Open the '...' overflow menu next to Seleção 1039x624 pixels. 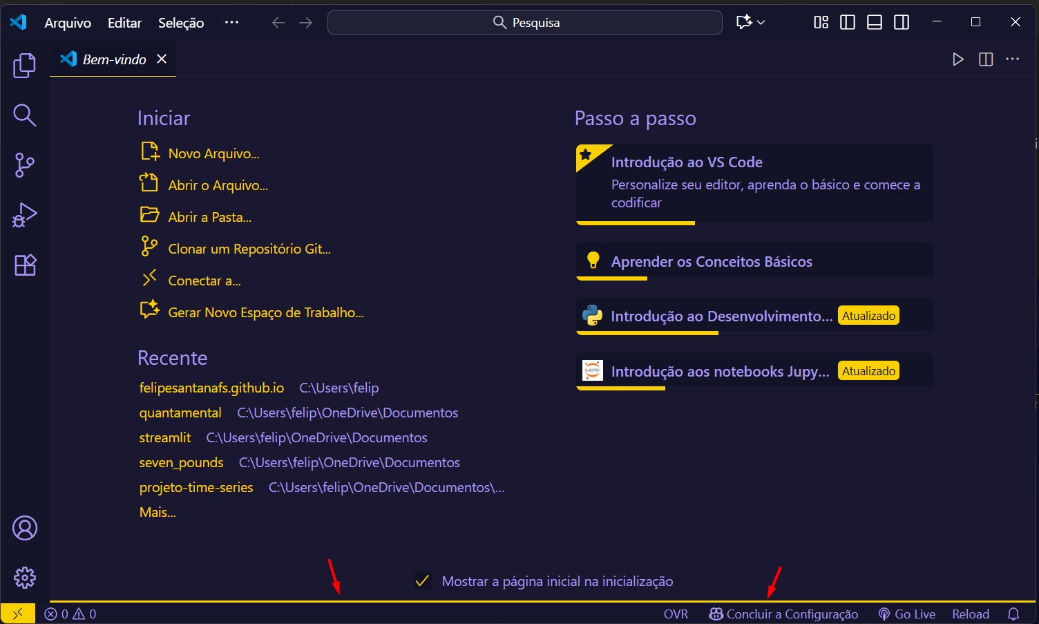point(231,22)
